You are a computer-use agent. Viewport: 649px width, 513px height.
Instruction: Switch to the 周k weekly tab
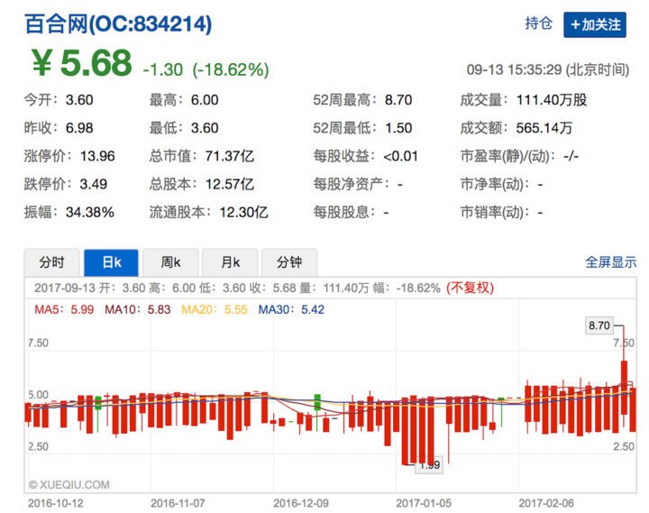[x=170, y=262]
